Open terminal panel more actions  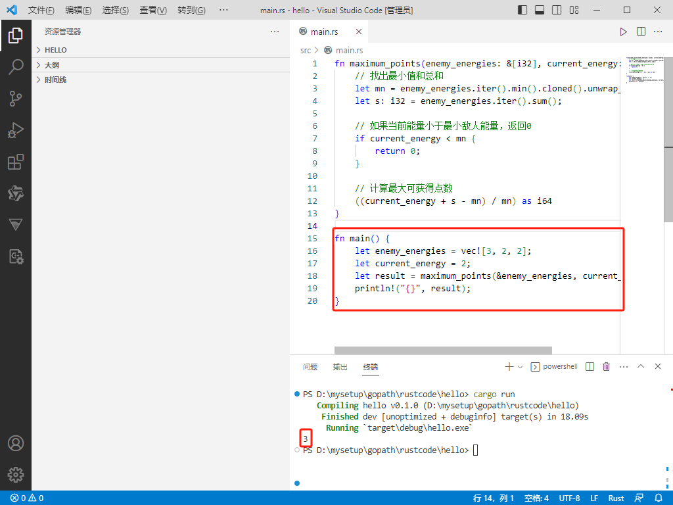click(x=624, y=366)
